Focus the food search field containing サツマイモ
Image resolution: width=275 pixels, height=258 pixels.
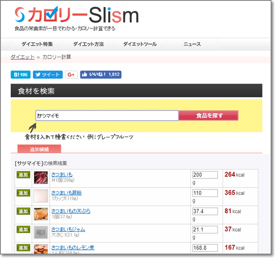[107, 116]
